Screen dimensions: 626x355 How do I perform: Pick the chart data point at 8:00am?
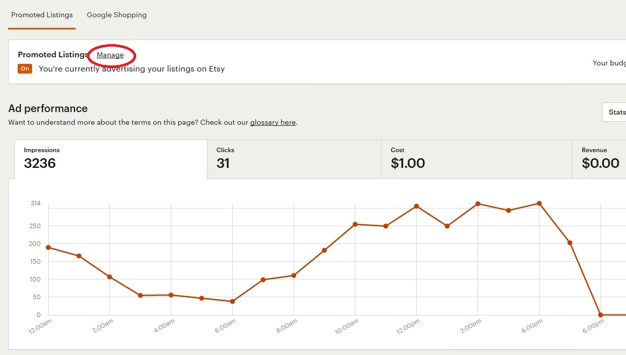click(x=294, y=275)
